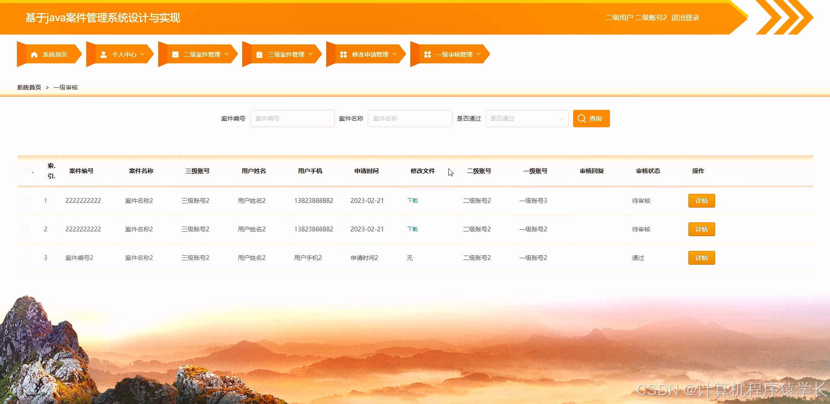Click the home icon on 系统首页 tab

pyautogui.click(x=34, y=54)
